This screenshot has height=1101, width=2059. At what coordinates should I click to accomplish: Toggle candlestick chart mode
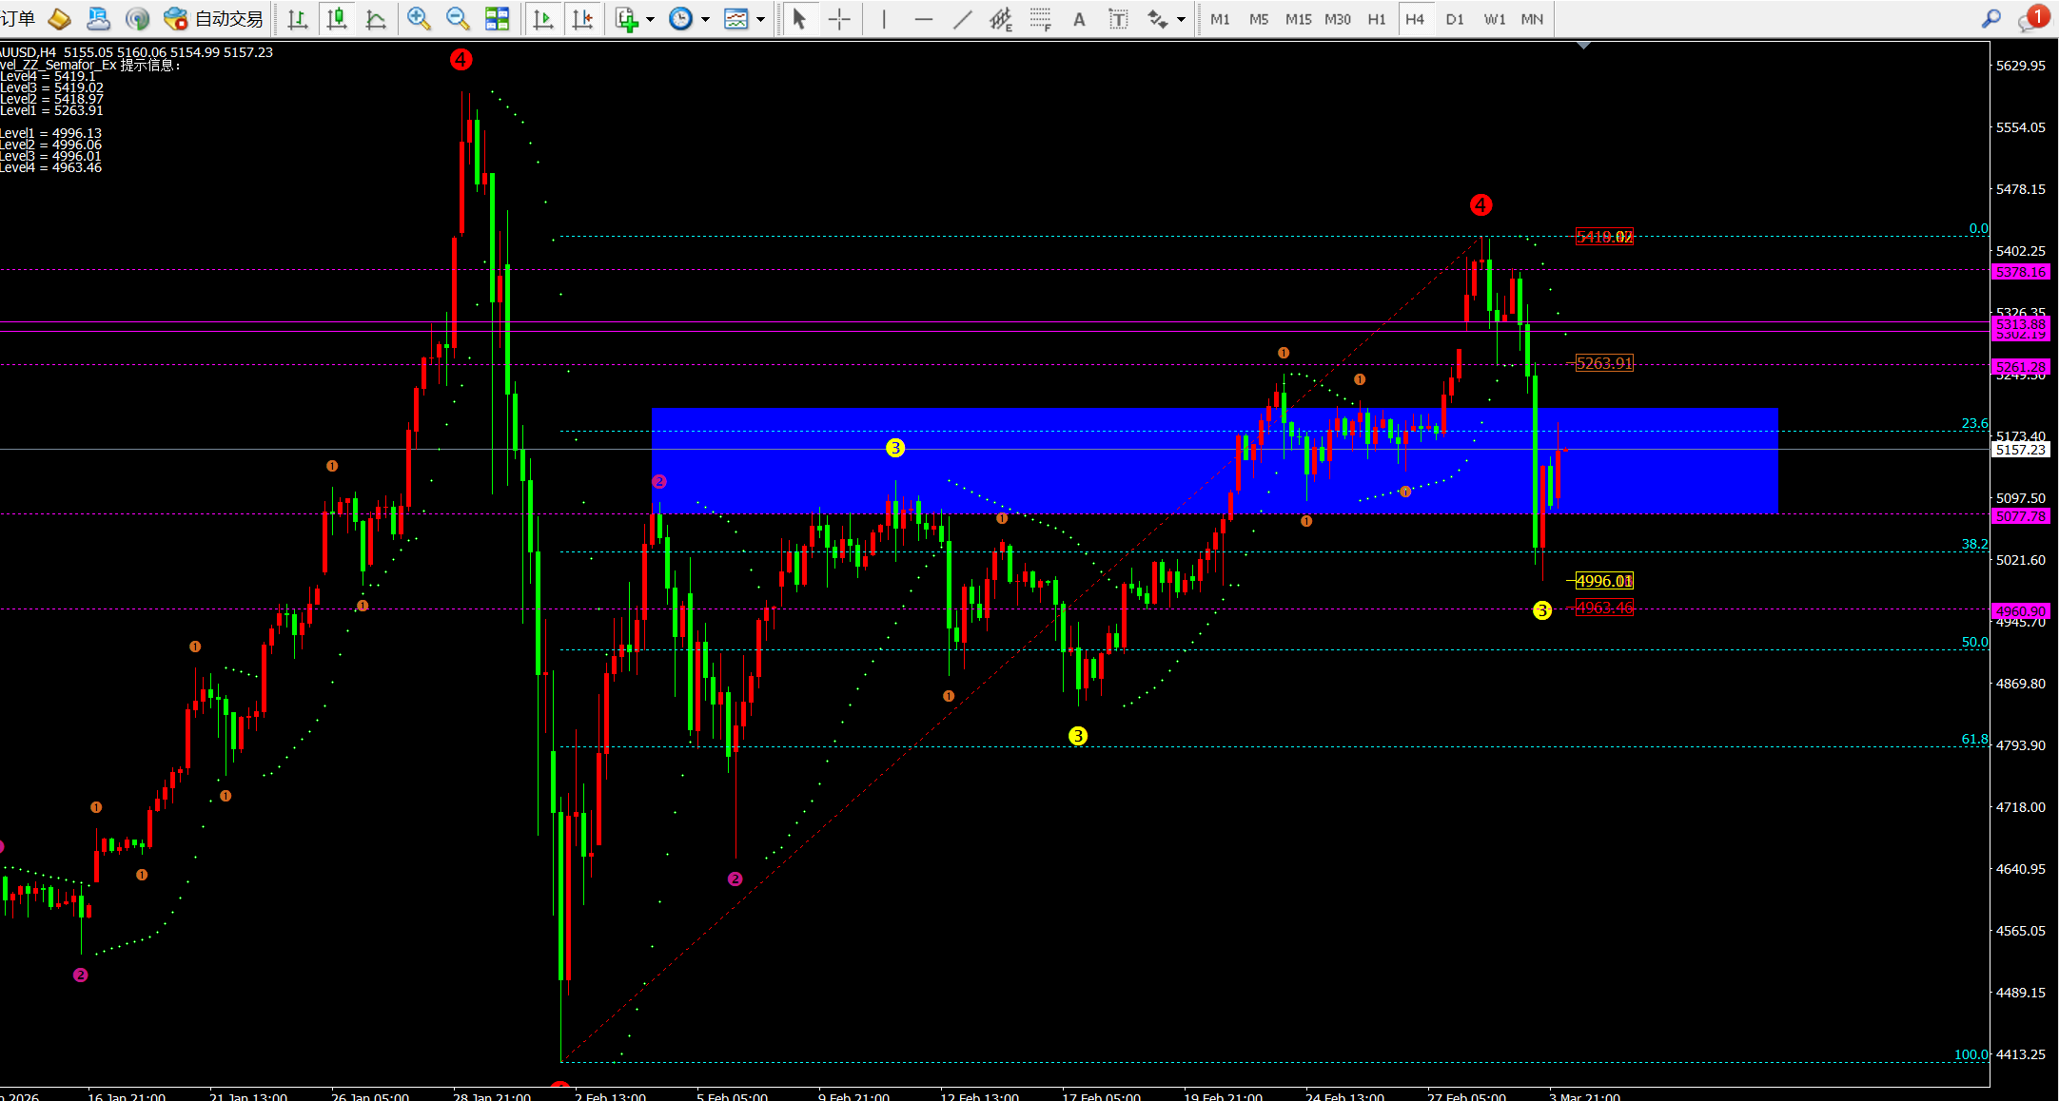point(336,18)
